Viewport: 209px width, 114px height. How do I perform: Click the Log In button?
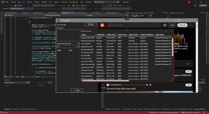point(172,25)
